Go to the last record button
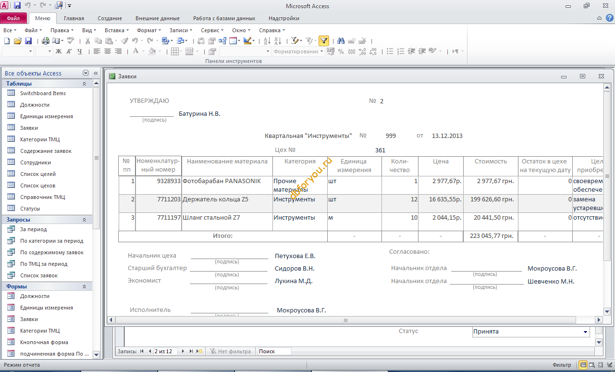 (x=191, y=351)
